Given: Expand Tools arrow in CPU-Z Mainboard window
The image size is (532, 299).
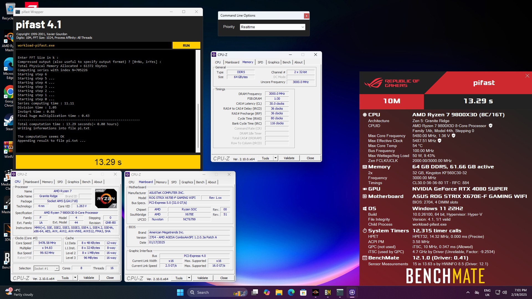Looking at the screenshot, I should pyautogui.click(x=189, y=278).
